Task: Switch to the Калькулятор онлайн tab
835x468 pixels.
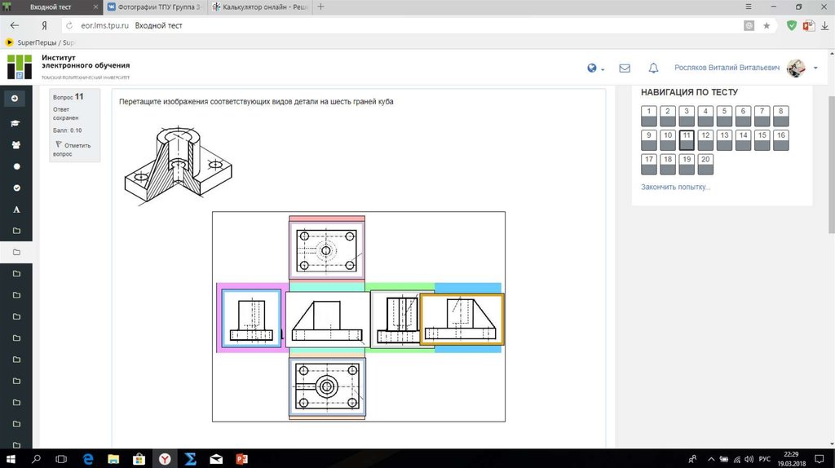Action: (x=259, y=7)
